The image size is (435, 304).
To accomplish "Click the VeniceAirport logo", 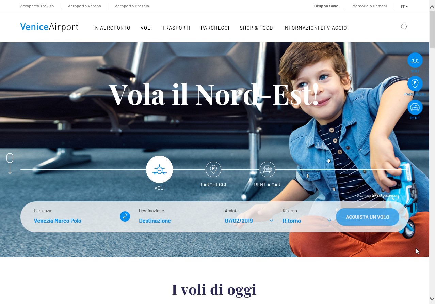I will 49,27.
